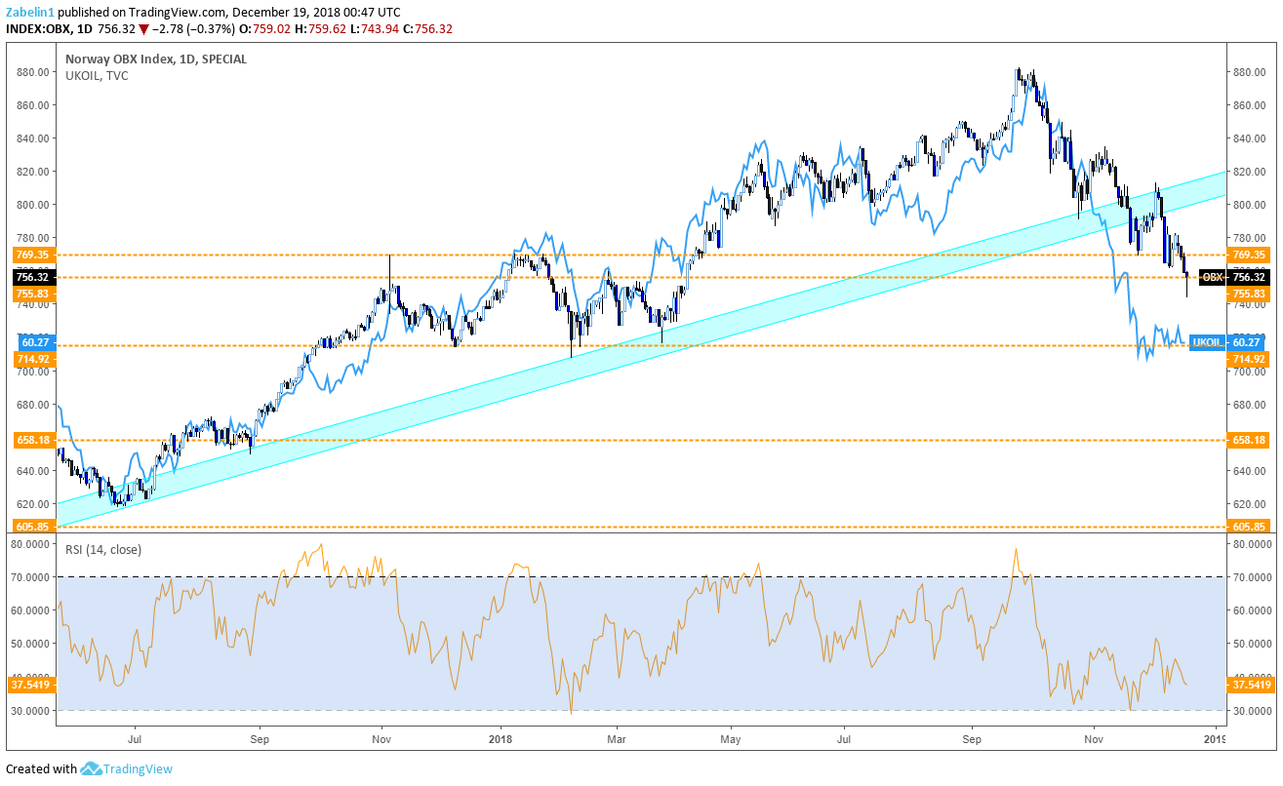
Task: Select the 'Norway OBX Index, 1D, SPECIAL' legend title
Action: (156, 59)
